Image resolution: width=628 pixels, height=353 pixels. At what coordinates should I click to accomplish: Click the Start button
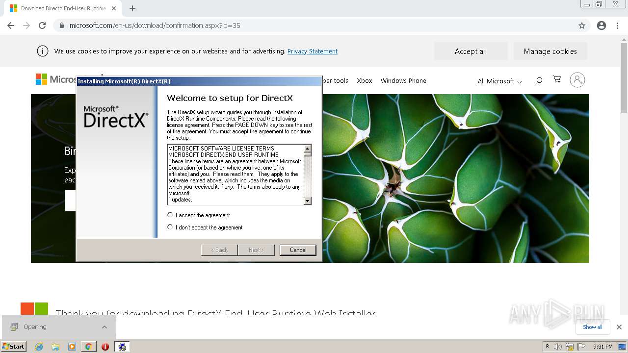pos(14,347)
